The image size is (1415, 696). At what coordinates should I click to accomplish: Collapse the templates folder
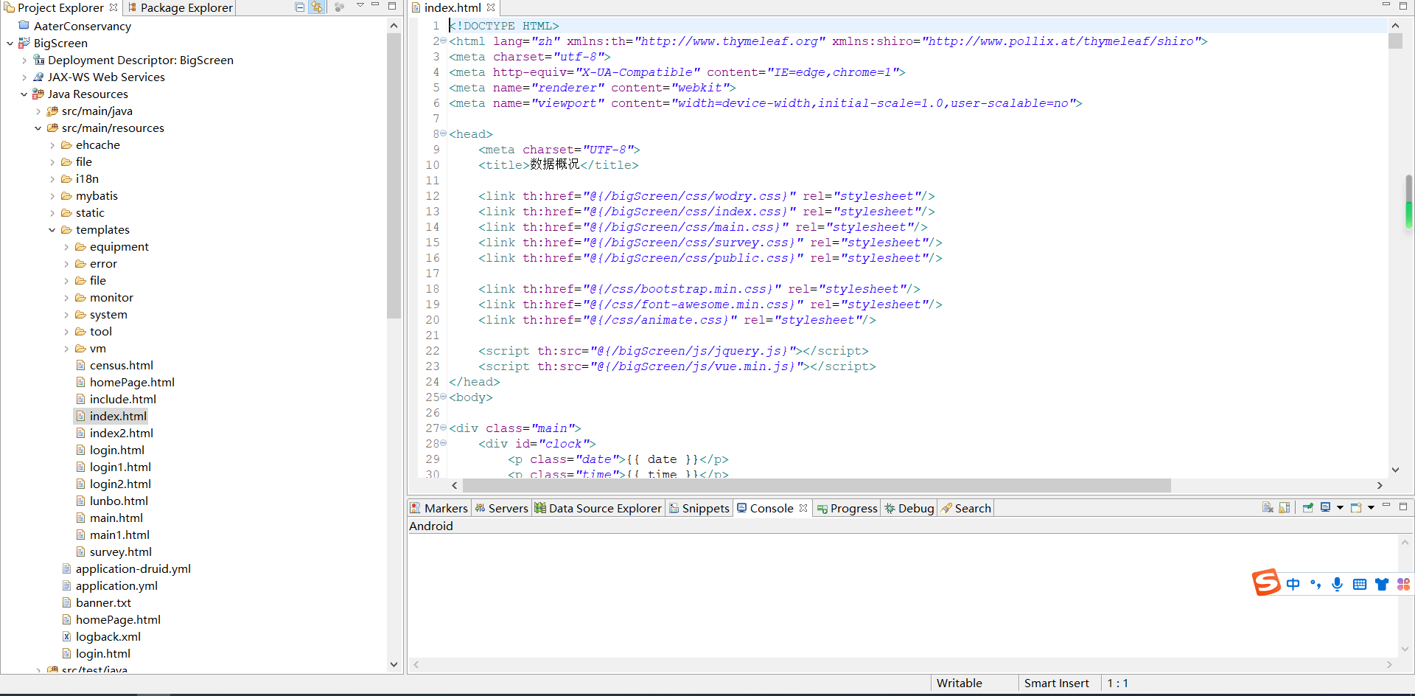[52, 230]
